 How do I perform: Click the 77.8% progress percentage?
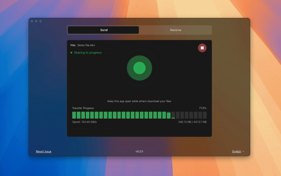click(203, 108)
